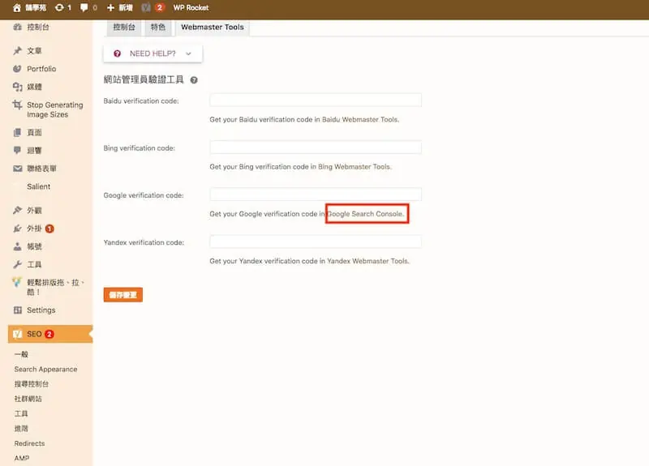Click the Users person icon in the sidebar

coord(17,246)
